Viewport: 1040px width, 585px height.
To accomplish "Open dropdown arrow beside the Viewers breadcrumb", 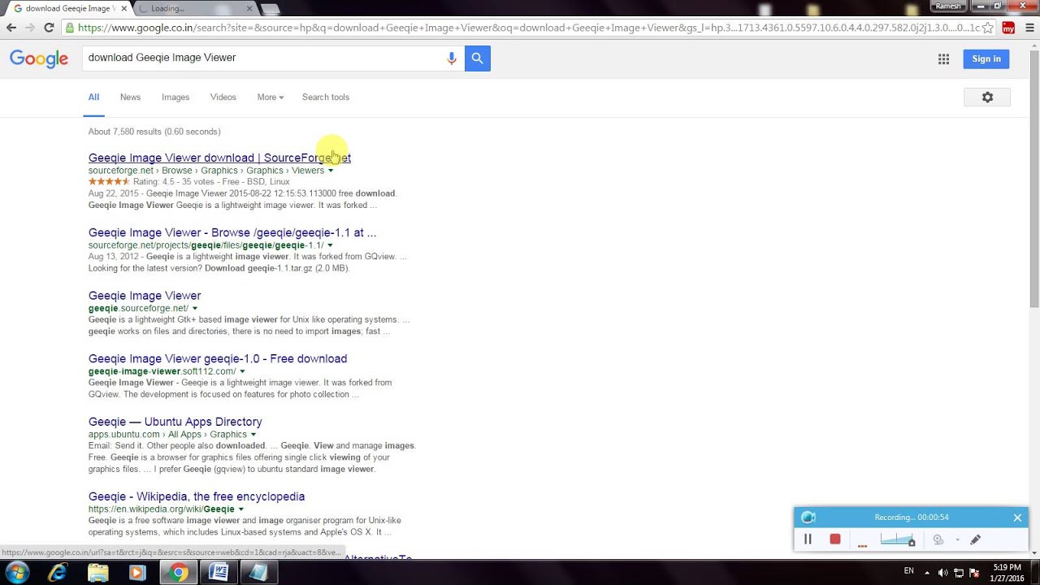I will coord(331,171).
